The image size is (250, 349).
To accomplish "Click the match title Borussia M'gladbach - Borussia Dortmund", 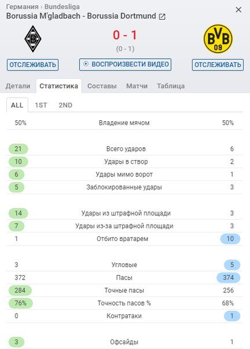I will (81, 16).
